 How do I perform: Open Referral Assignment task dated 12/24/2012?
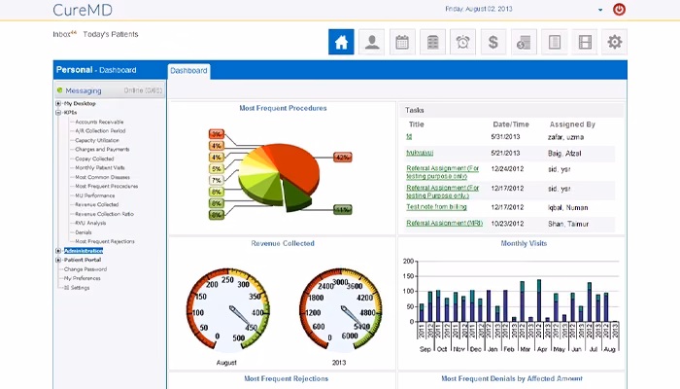click(442, 172)
